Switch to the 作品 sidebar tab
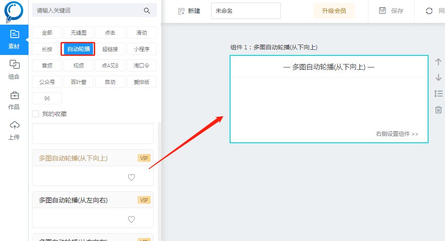445x241 pixels. click(x=14, y=100)
